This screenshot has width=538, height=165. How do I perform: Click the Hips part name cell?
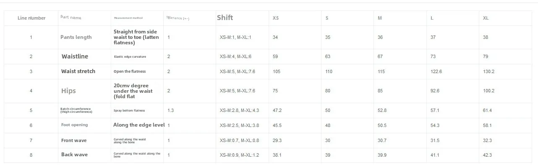pos(69,91)
